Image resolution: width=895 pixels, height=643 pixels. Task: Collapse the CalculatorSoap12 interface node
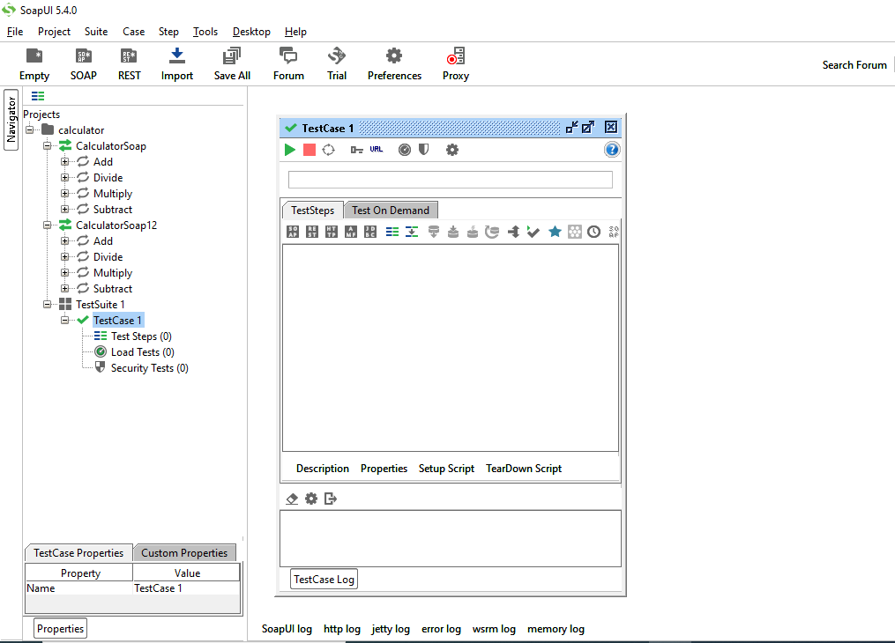(x=48, y=225)
